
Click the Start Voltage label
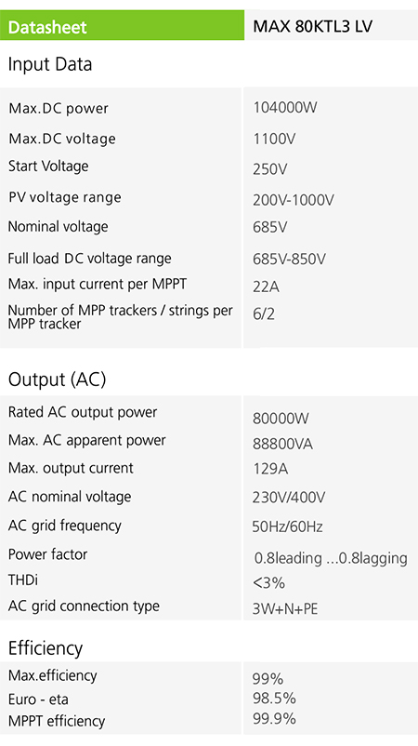pos(48,167)
